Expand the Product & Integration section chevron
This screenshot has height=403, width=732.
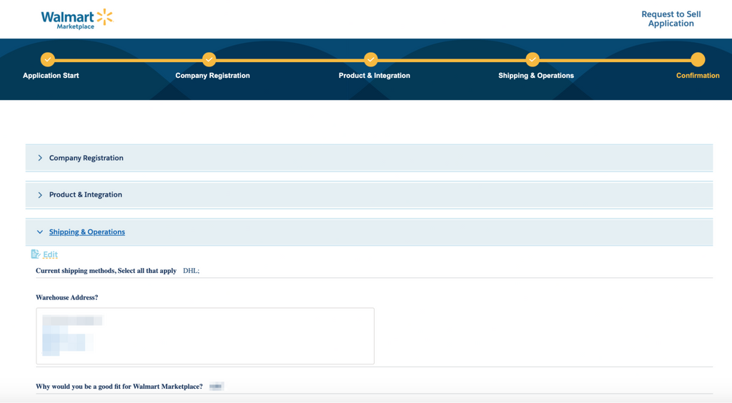click(x=40, y=195)
